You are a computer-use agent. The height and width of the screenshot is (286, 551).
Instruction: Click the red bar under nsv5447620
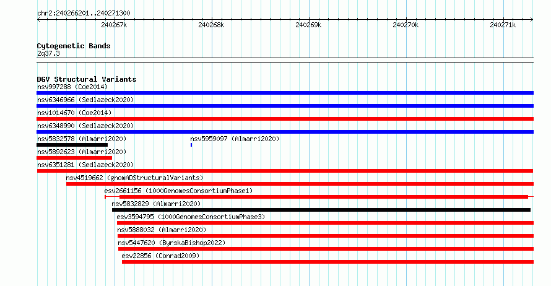pos(326,249)
